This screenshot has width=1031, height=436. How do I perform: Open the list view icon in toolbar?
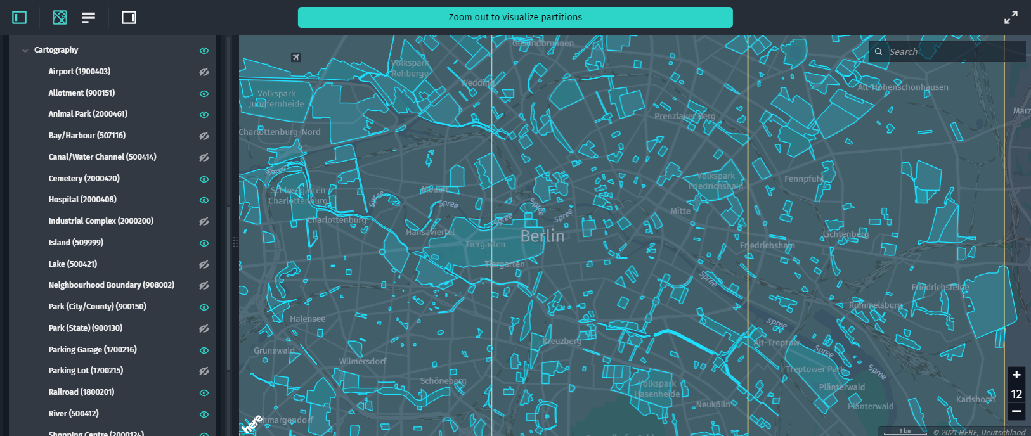89,17
